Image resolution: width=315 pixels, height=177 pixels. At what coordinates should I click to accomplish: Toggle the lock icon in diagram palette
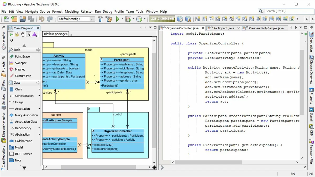(x=17, y=34)
